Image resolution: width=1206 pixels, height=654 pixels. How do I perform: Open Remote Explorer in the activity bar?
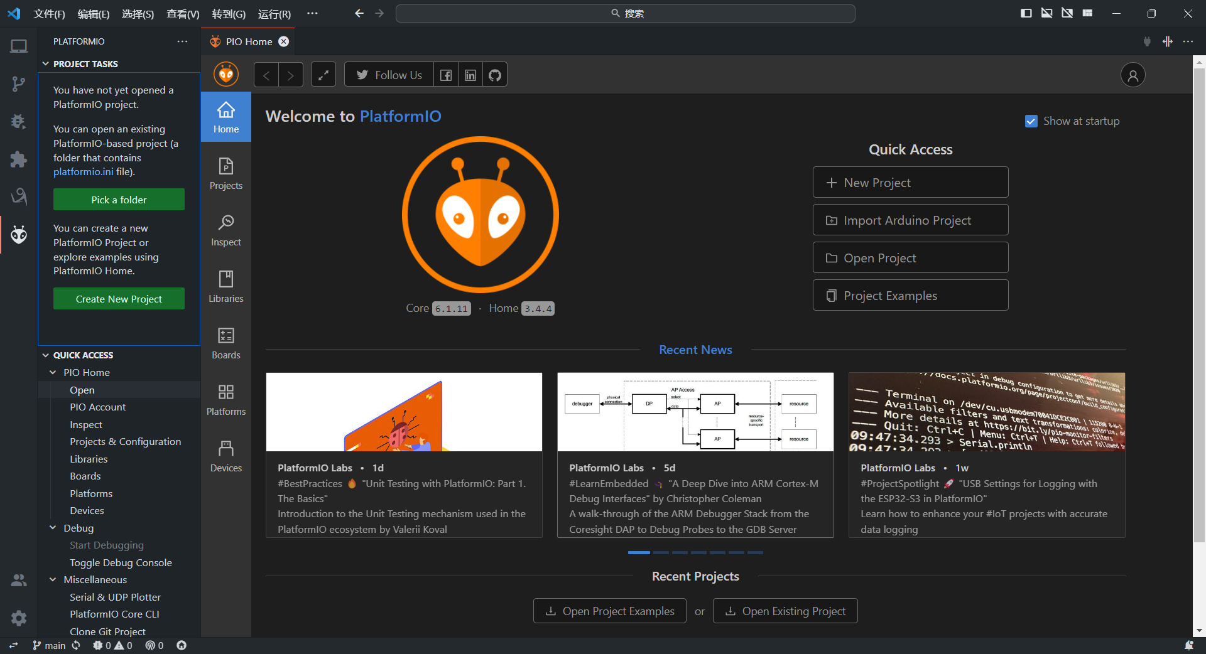(19, 46)
